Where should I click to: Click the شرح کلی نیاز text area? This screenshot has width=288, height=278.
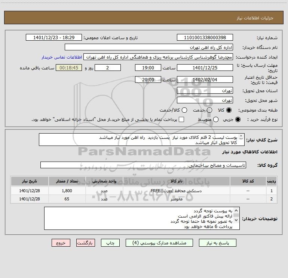click(142, 140)
